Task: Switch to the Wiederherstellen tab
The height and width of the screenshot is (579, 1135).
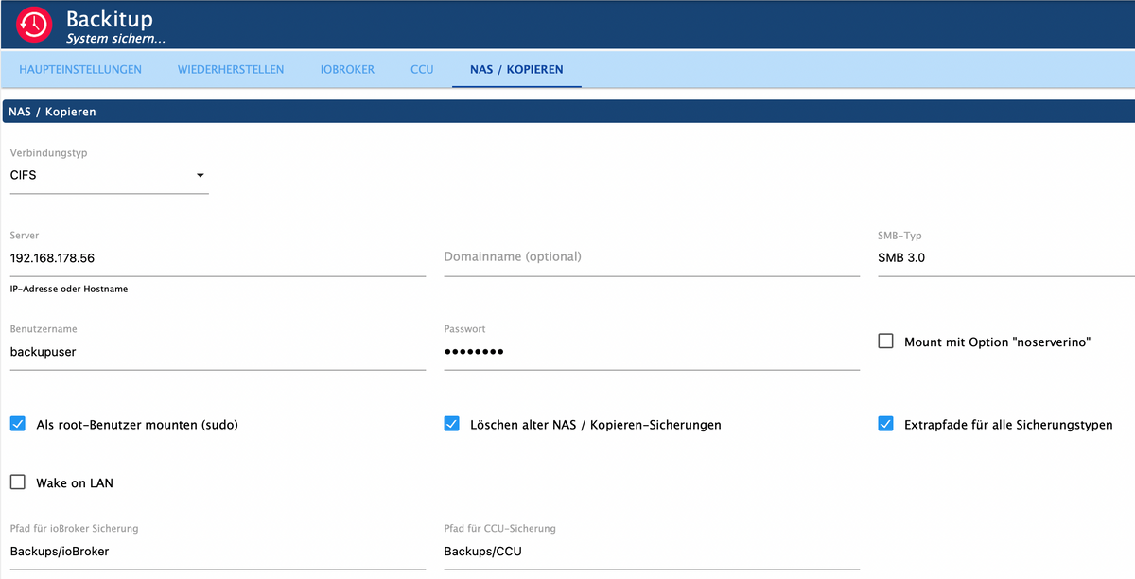Action: pos(231,70)
